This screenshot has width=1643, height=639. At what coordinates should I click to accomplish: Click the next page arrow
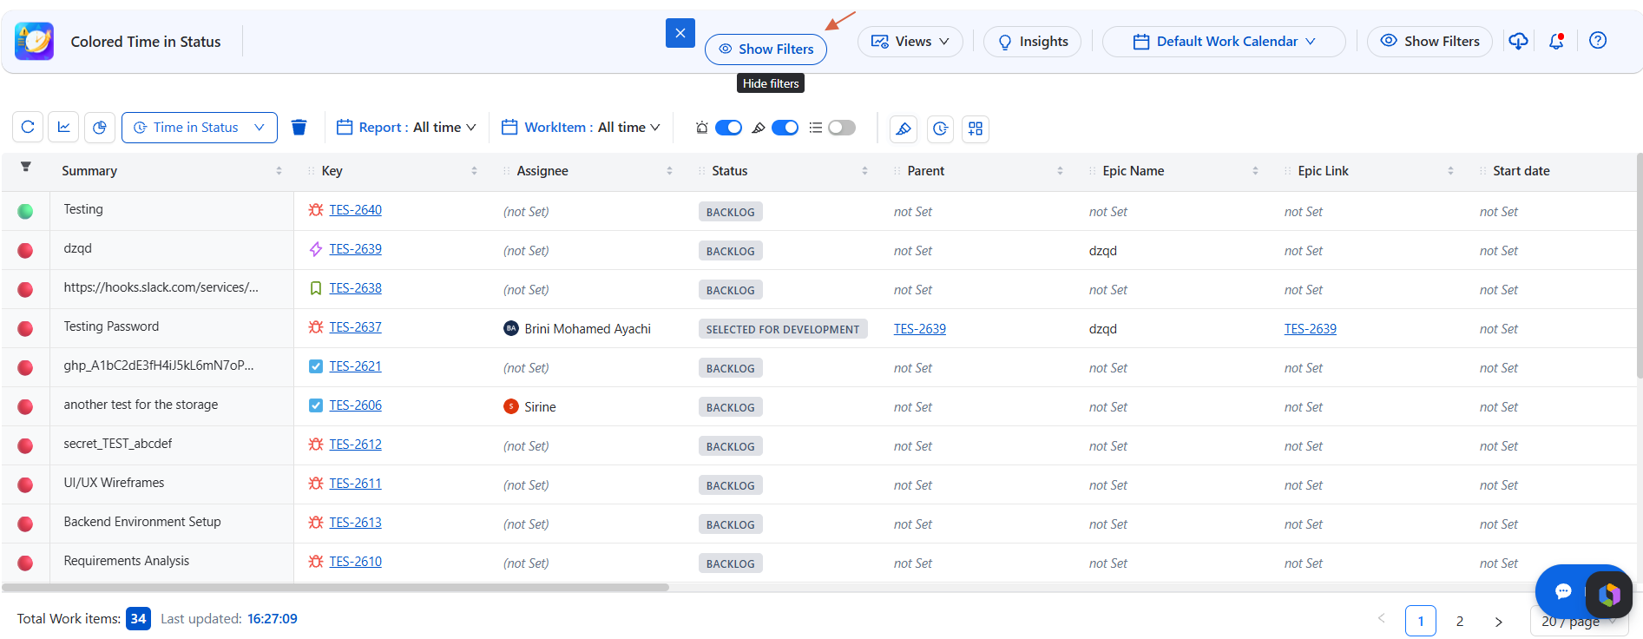click(1498, 621)
